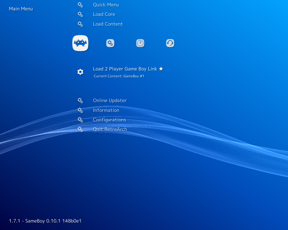Image resolution: width=288 pixels, height=230 pixels.
Task: Select the RetroArch Main Menu invader icon
Action: click(x=80, y=43)
